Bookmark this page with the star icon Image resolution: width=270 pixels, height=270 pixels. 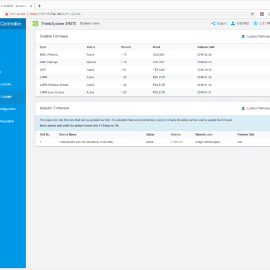coord(252,14)
